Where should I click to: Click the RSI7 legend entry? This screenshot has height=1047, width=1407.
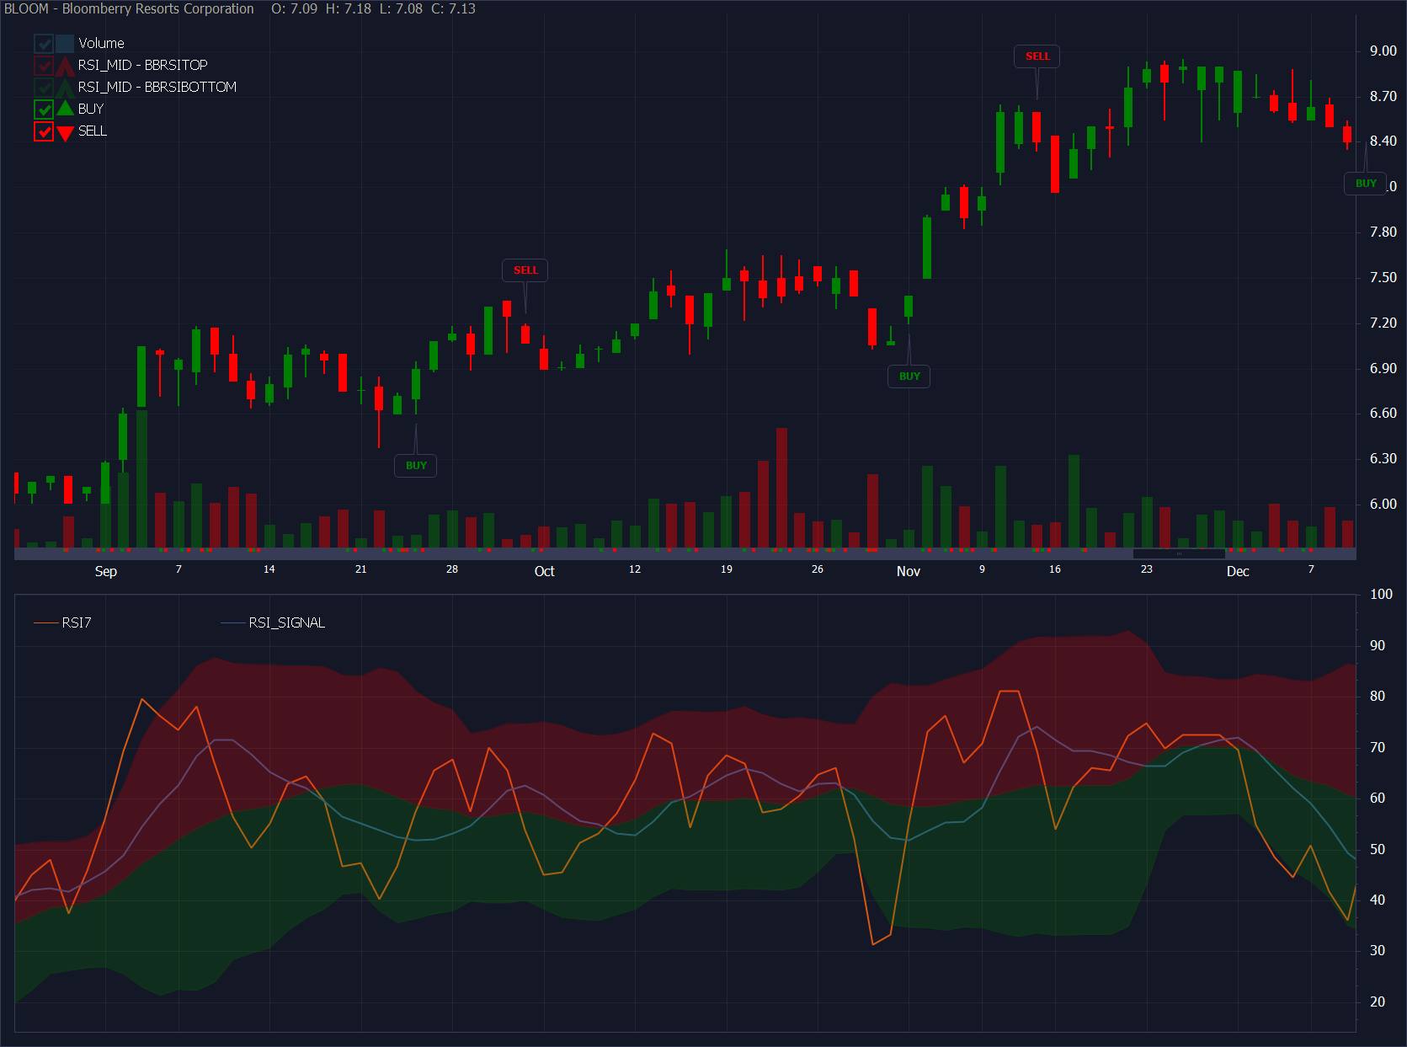(76, 623)
